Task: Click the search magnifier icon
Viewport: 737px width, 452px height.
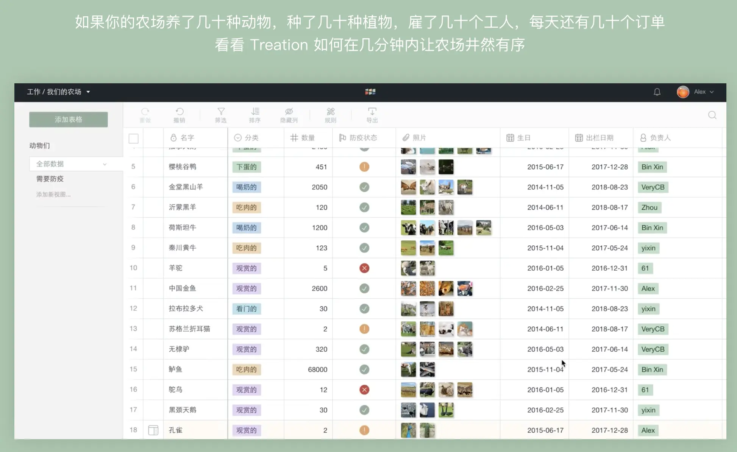Action: tap(712, 115)
